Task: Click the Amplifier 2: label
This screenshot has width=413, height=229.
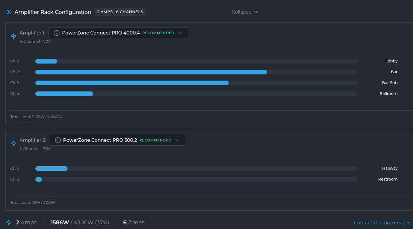Action: pos(33,140)
